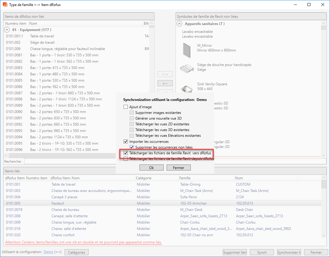
Task: Open the Demo configuration link
Action: (x=48, y=252)
